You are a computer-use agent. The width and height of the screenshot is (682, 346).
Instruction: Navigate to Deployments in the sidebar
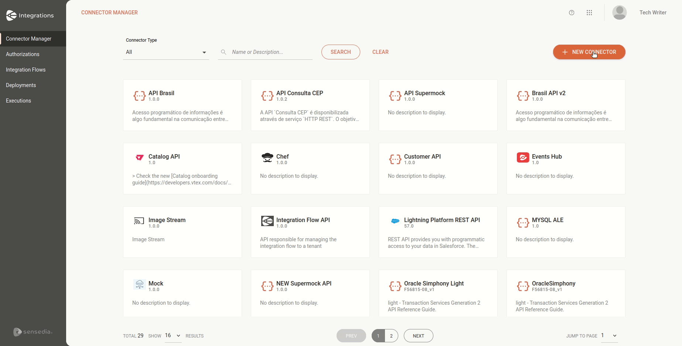(21, 85)
